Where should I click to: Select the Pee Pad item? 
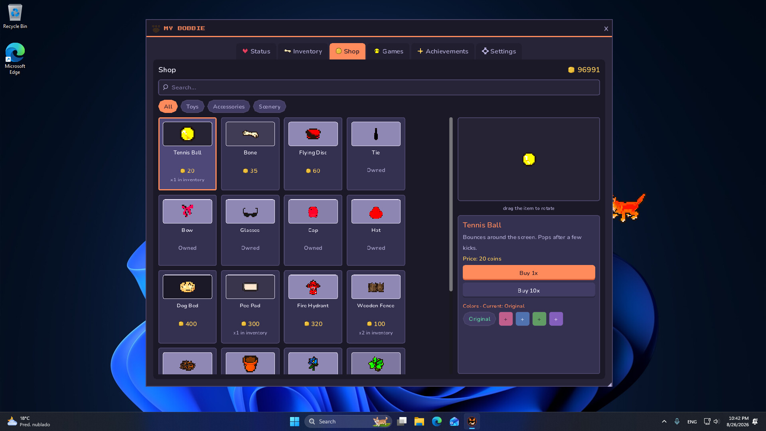coord(250,307)
